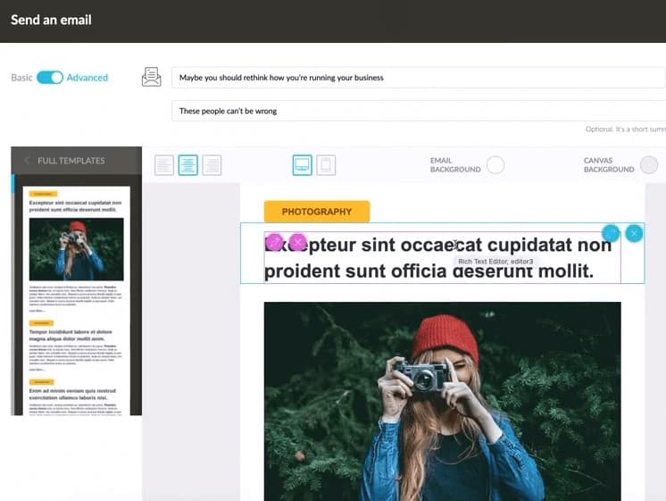The image size is (666, 501).
Task: Go back using the Full Templates chevron
Action: pyautogui.click(x=27, y=160)
